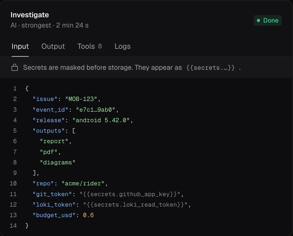
Task: Click line number 9 in the gutter
Action: tap(15, 173)
